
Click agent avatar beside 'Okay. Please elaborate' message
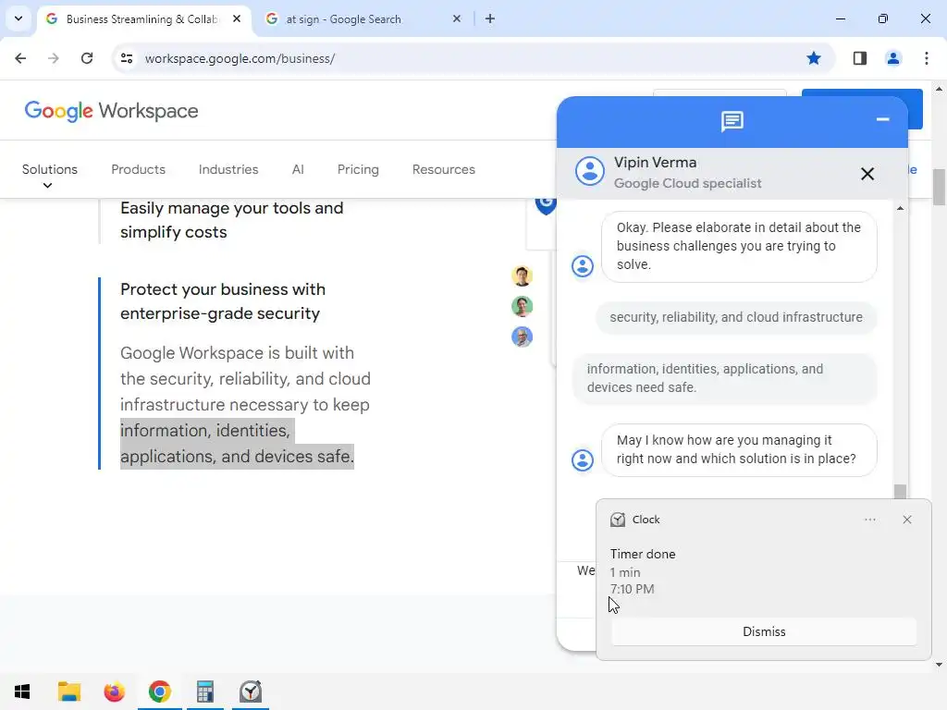click(x=583, y=266)
